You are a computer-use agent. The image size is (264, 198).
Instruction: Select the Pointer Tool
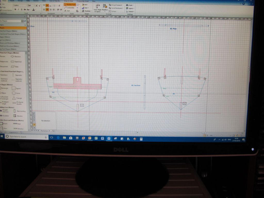coord(70,5)
